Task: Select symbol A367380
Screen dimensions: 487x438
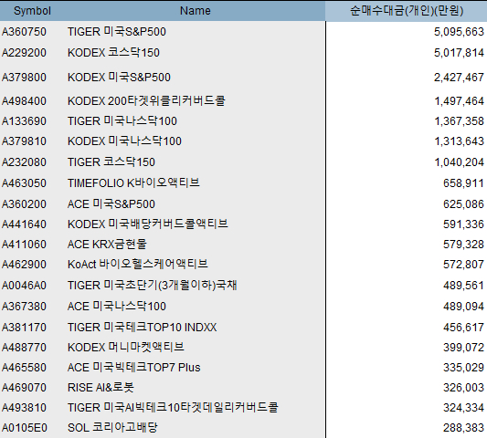Action: pos(24,307)
